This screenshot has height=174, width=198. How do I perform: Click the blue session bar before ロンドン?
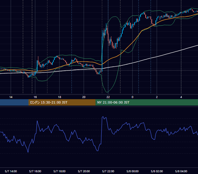(14, 102)
